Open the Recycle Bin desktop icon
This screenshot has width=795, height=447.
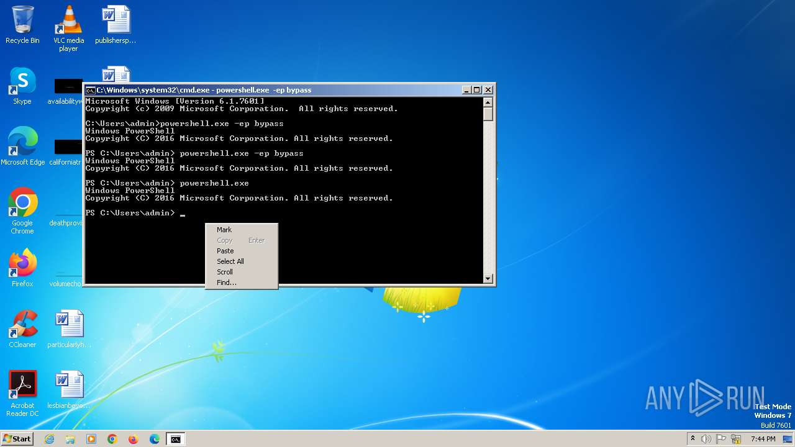point(22,25)
